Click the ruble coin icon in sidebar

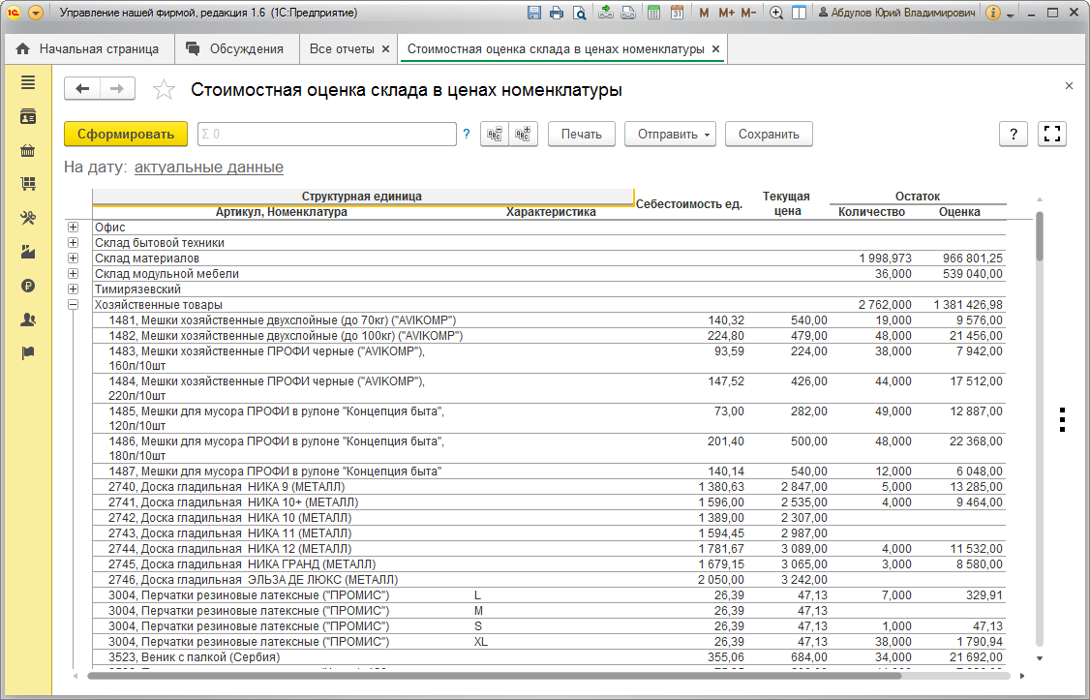click(x=28, y=286)
